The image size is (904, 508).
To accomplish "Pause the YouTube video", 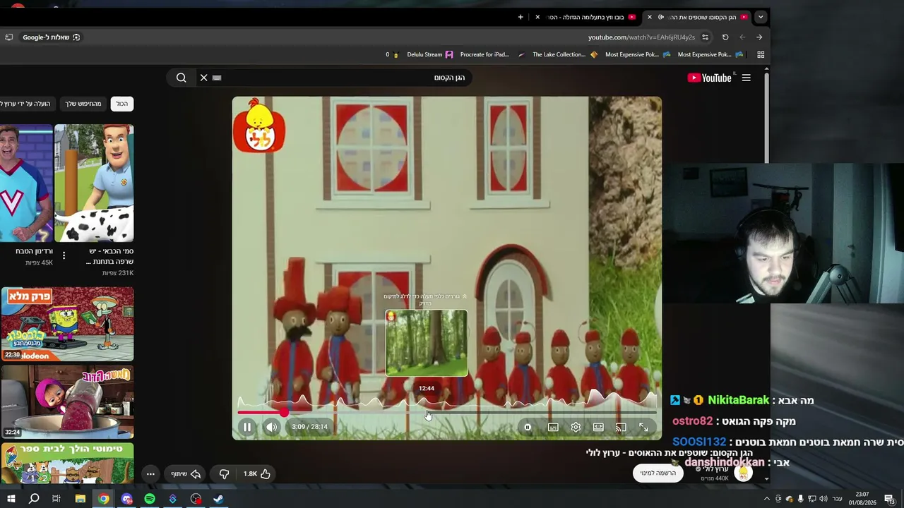I will point(247,427).
